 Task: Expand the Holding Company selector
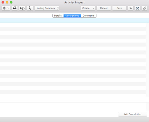47,8
